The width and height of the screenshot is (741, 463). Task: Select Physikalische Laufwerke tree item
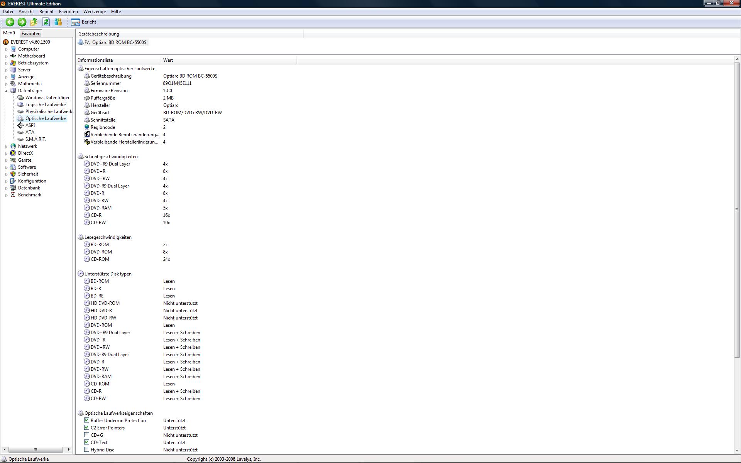click(x=49, y=112)
